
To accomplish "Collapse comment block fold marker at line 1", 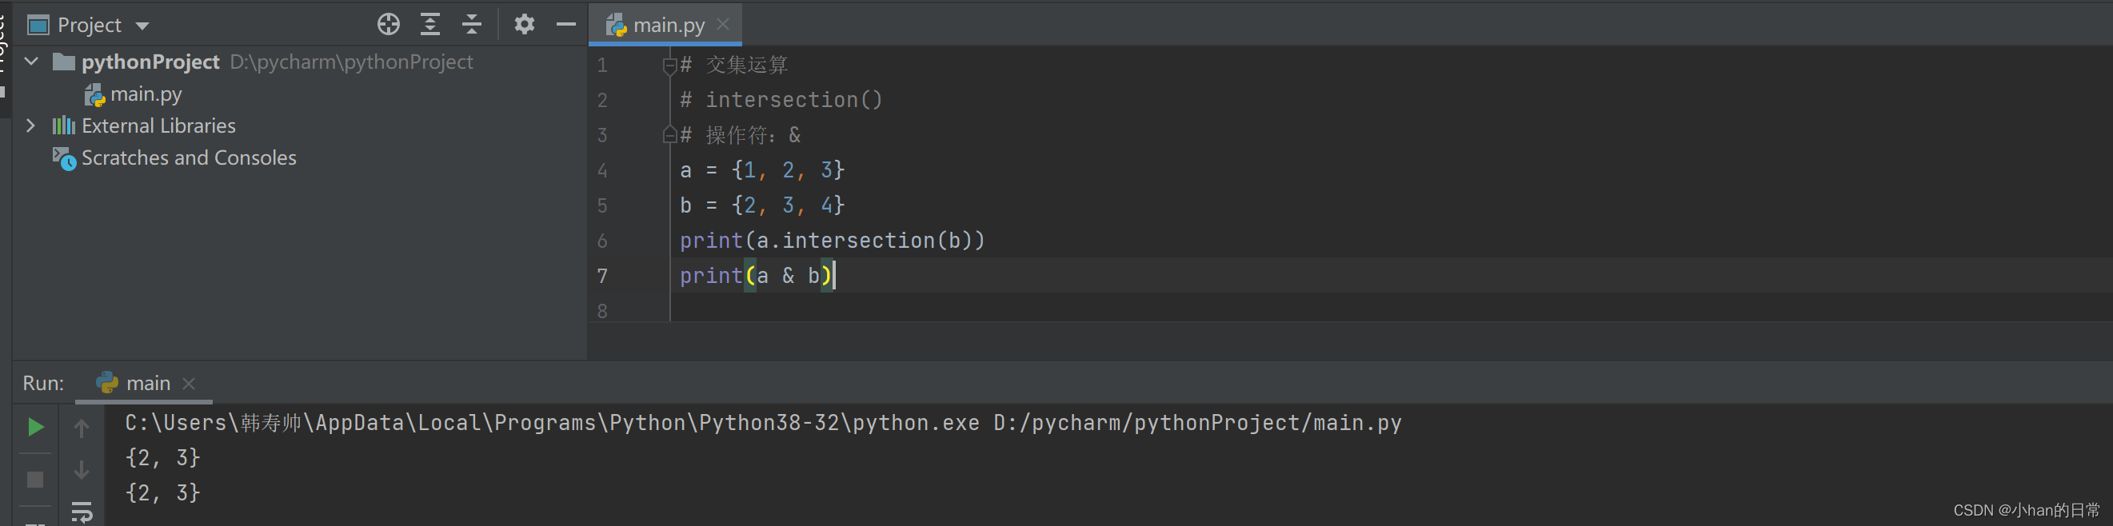I will pos(669,65).
